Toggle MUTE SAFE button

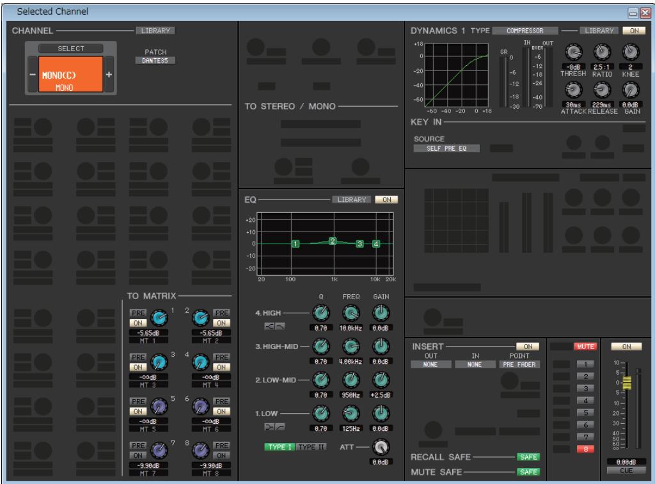tap(528, 472)
